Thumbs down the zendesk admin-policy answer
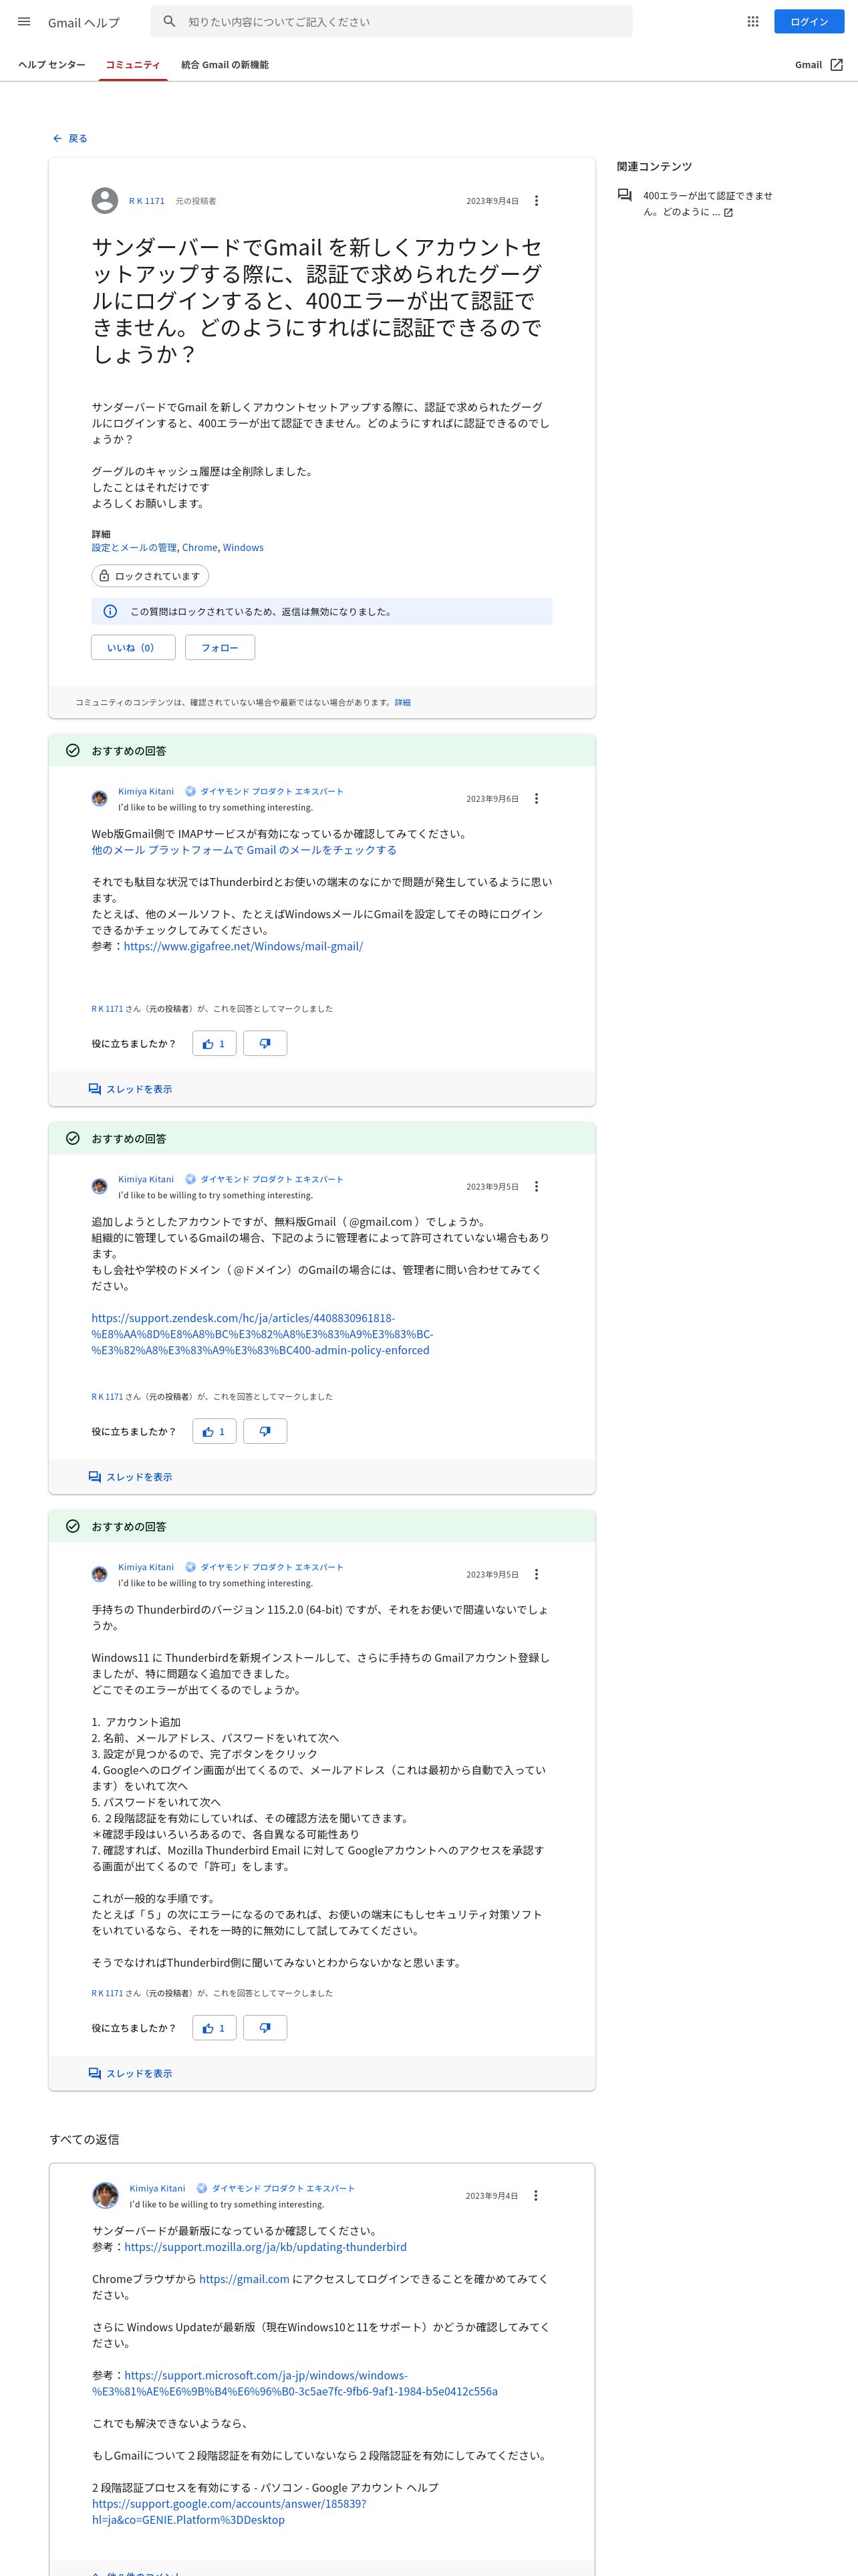 pos(265,1432)
